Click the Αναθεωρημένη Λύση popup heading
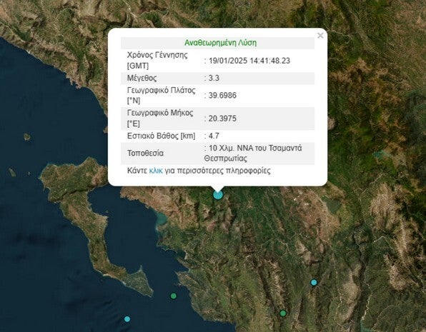This screenshot has width=426, height=332. point(220,43)
